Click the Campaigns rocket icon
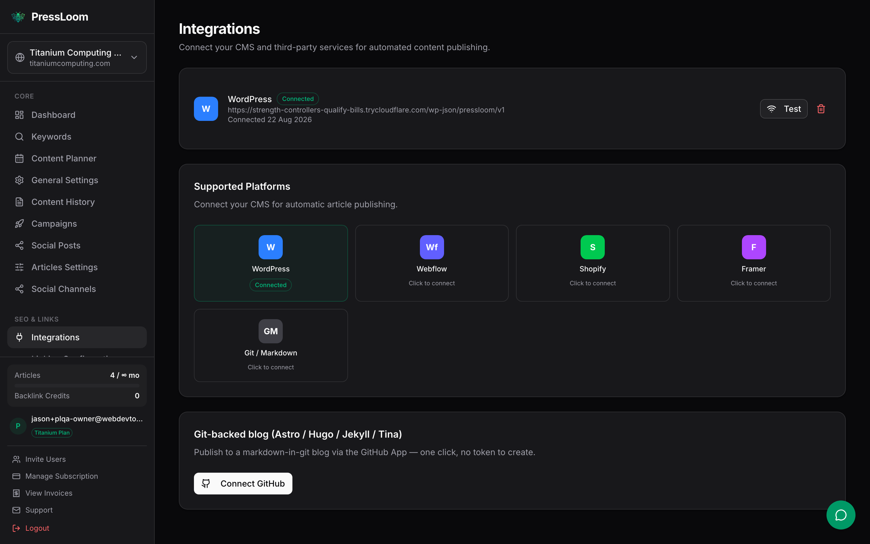This screenshot has width=870, height=544. 19,224
